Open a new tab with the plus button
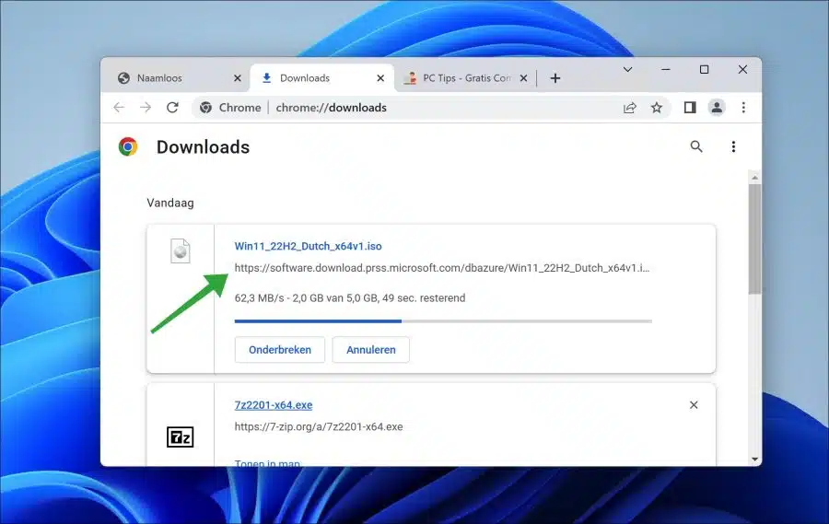Image resolution: width=829 pixels, height=524 pixels. 555,78
